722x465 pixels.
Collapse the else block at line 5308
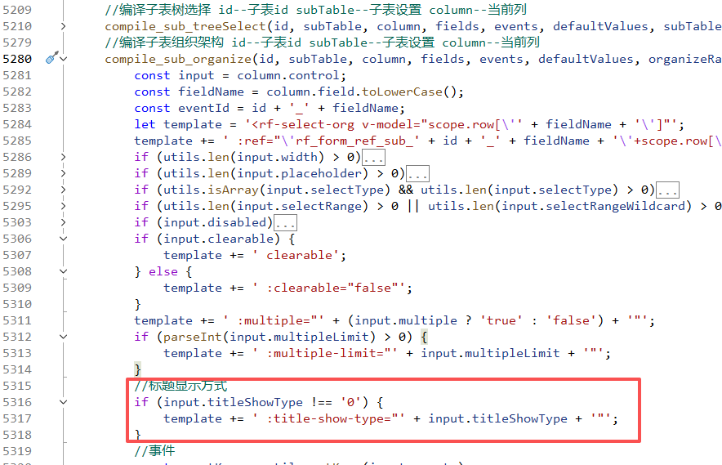tap(64, 271)
